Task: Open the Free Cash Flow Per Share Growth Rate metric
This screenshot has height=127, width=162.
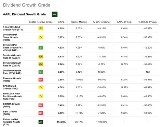Action: pos(13,96)
